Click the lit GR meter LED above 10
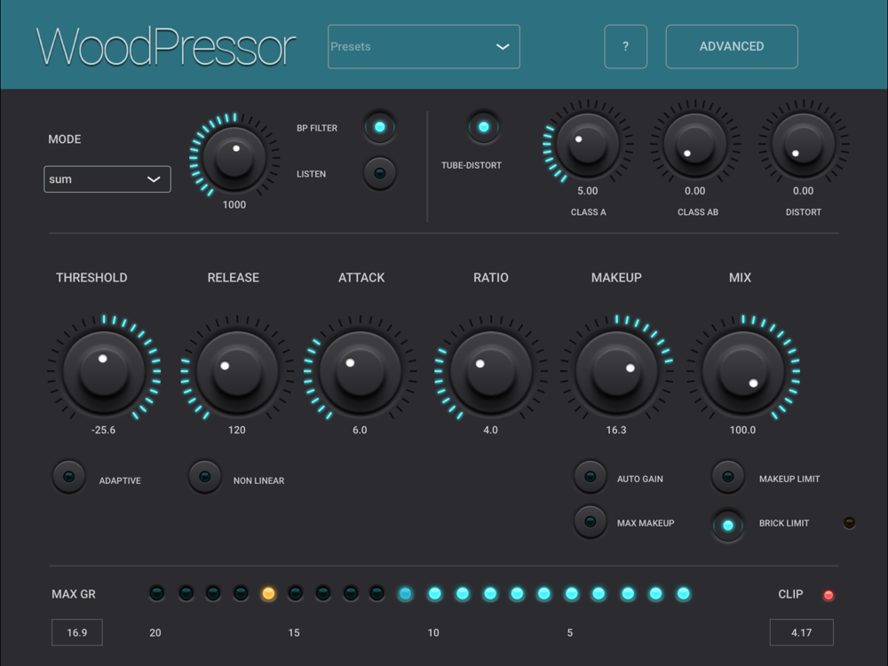The height and width of the screenshot is (666, 888). click(x=435, y=593)
